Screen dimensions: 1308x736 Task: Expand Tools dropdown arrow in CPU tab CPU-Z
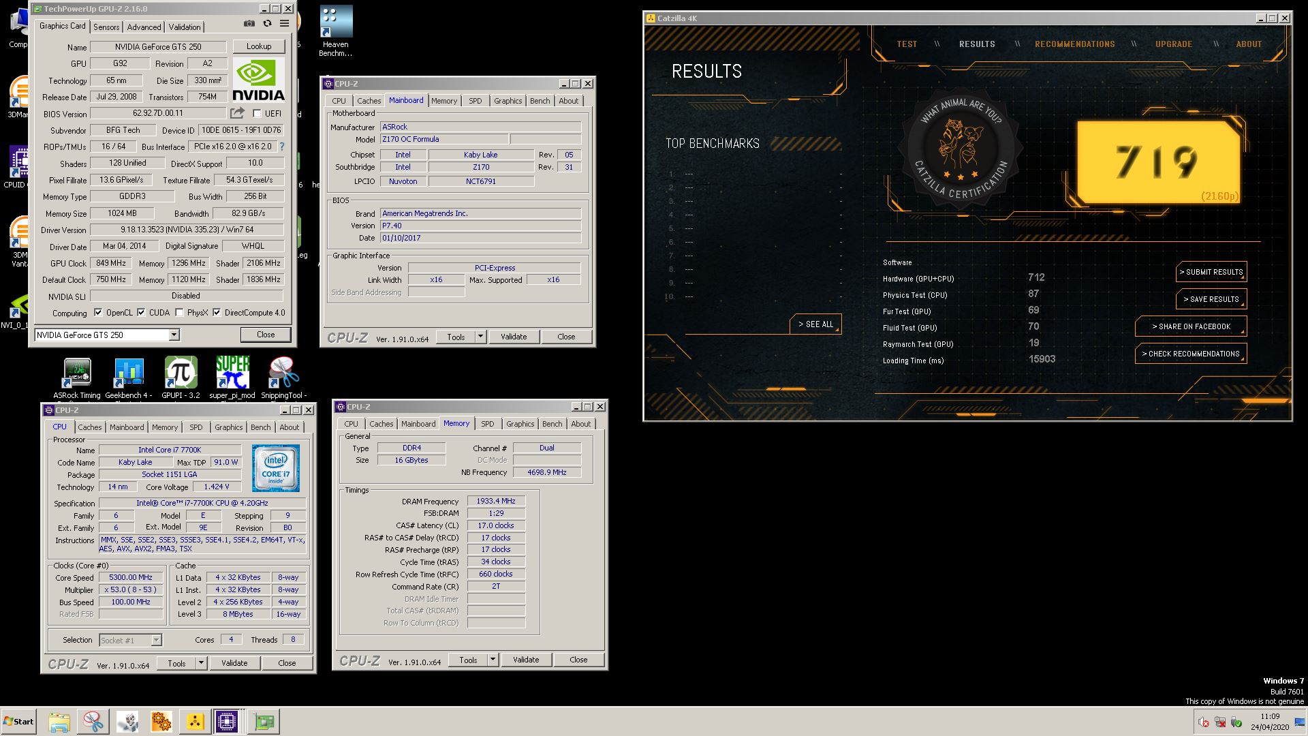[x=201, y=662]
